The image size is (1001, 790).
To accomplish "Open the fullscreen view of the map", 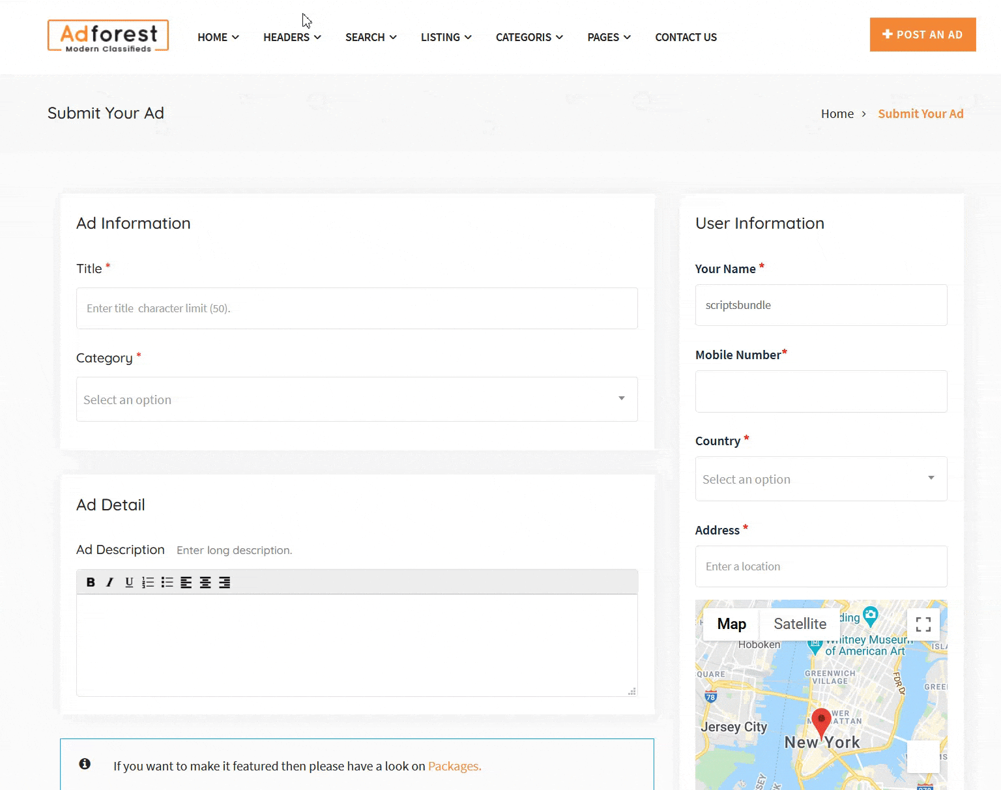I will click(x=923, y=624).
